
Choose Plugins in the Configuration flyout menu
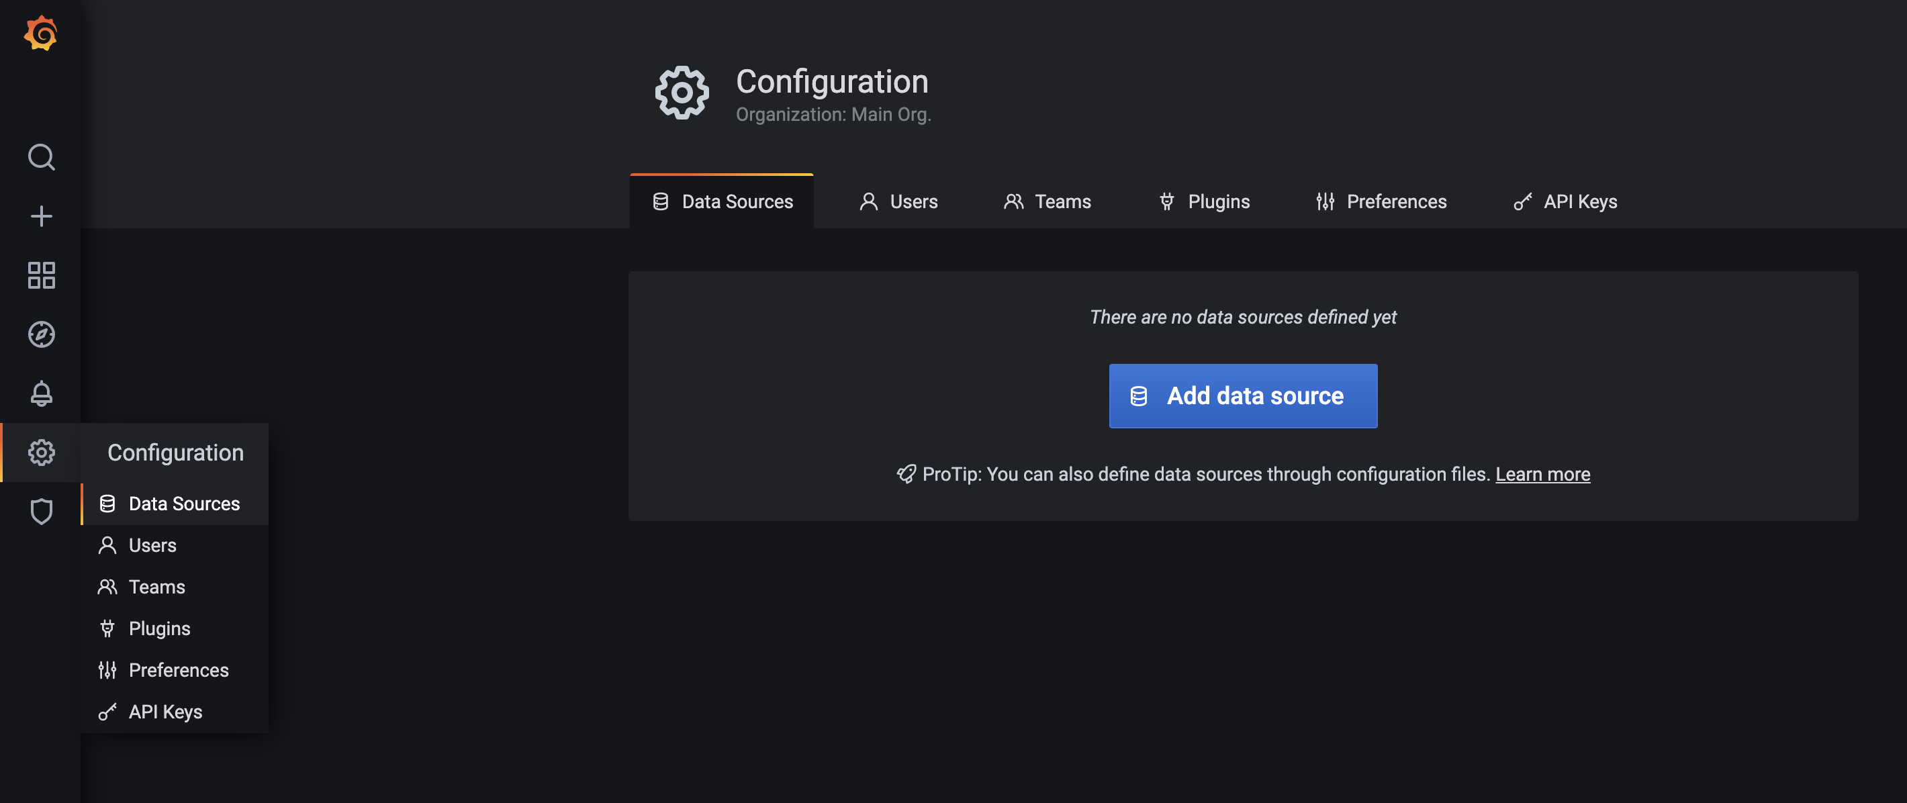coord(159,628)
